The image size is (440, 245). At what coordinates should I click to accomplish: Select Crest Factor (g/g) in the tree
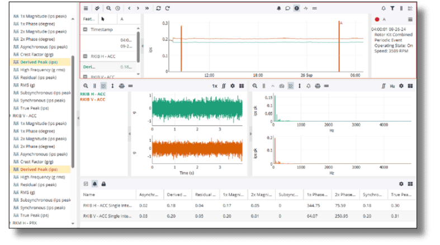coord(36,55)
